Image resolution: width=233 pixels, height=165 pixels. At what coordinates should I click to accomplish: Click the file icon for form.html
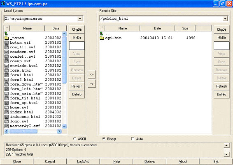click(x=7, y=70)
